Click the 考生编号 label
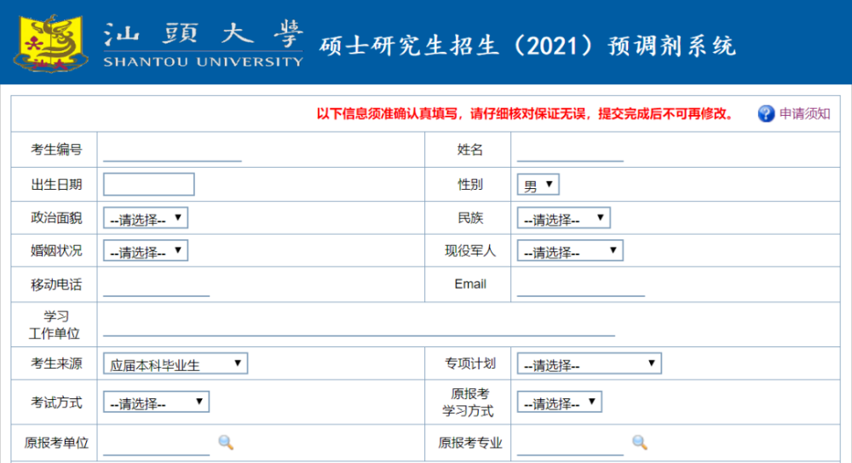Viewport: 852px width, 463px height. coord(56,150)
